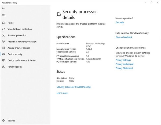
Task: Maximize the Windows Security window
Action: coord(151,2)
